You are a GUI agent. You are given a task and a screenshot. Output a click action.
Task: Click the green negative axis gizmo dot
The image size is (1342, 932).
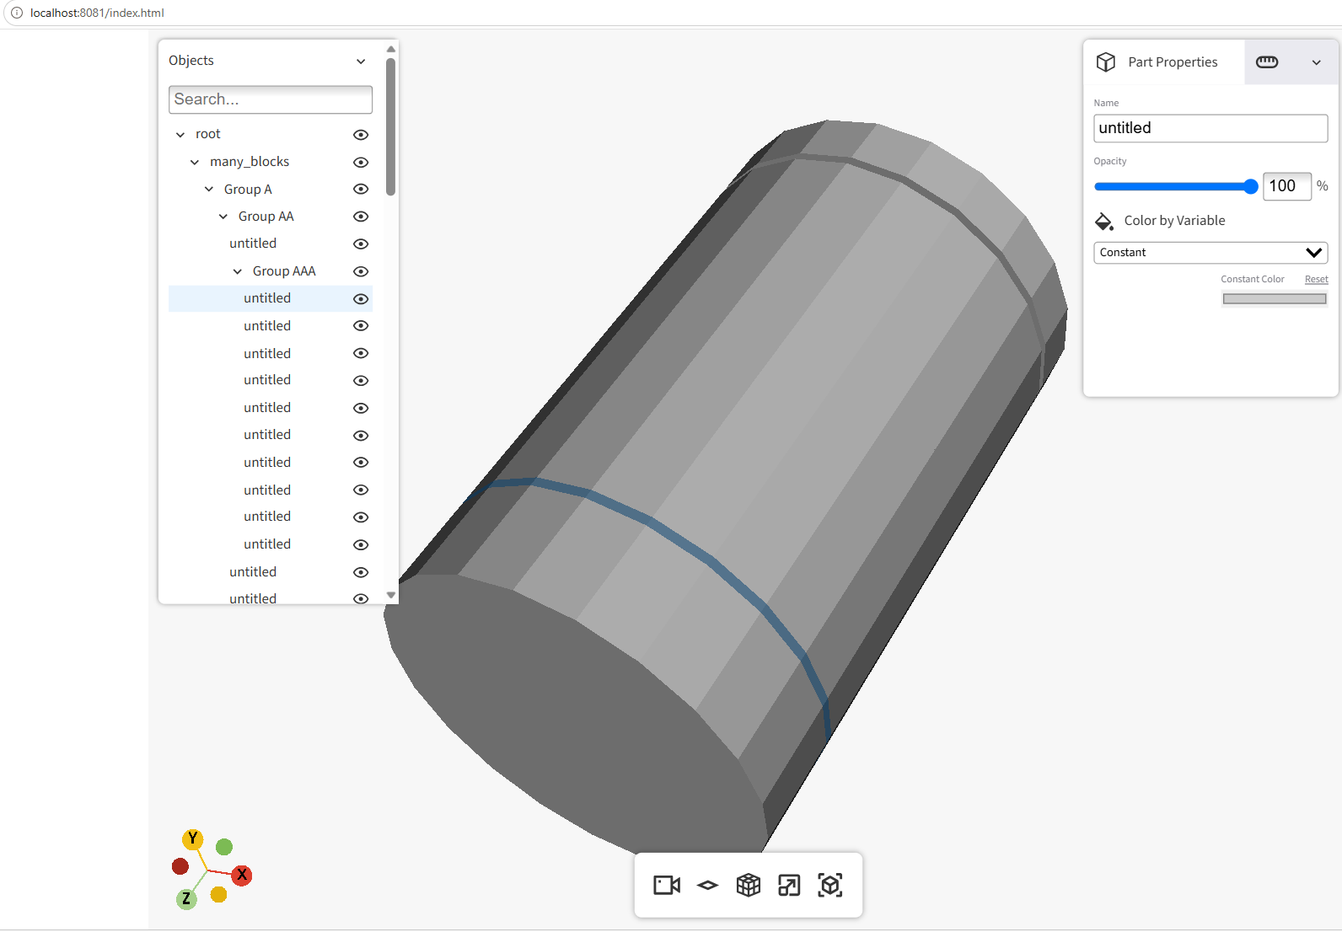point(224,847)
